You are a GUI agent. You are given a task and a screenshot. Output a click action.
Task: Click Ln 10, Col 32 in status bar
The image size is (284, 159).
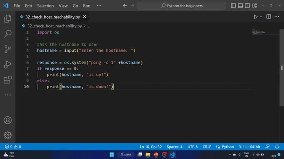tap(151, 147)
